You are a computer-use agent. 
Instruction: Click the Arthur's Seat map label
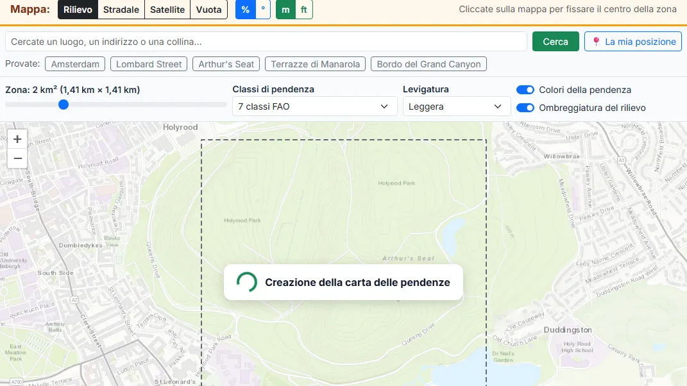click(409, 258)
